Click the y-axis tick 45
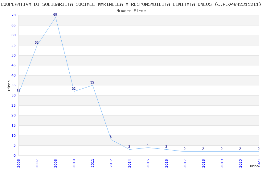The height and width of the screenshot is (169, 262). (14, 65)
